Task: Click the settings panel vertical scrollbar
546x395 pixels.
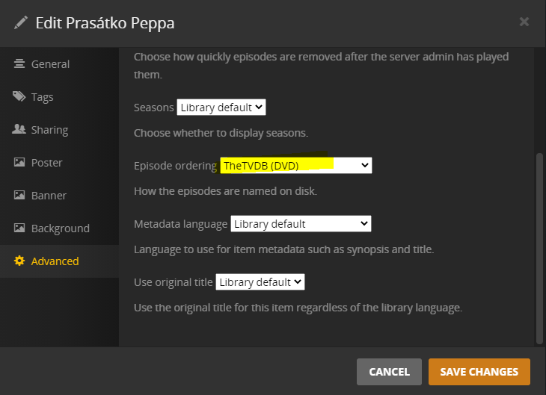Action: point(540,246)
